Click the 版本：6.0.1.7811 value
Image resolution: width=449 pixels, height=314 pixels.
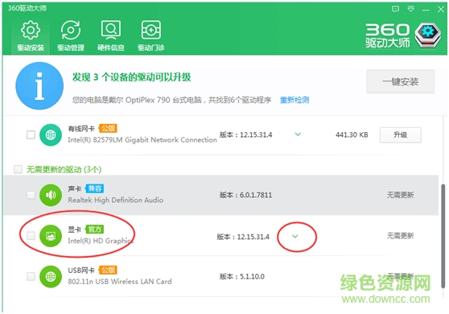click(x=245, y=195)
